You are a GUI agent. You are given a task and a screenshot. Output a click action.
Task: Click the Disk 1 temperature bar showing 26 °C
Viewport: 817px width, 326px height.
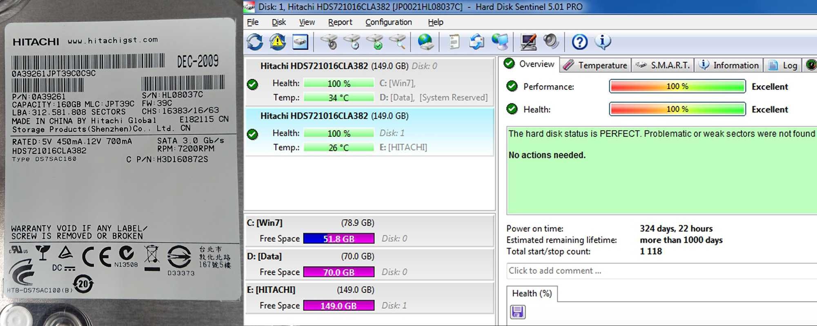[x=339, y=147]
